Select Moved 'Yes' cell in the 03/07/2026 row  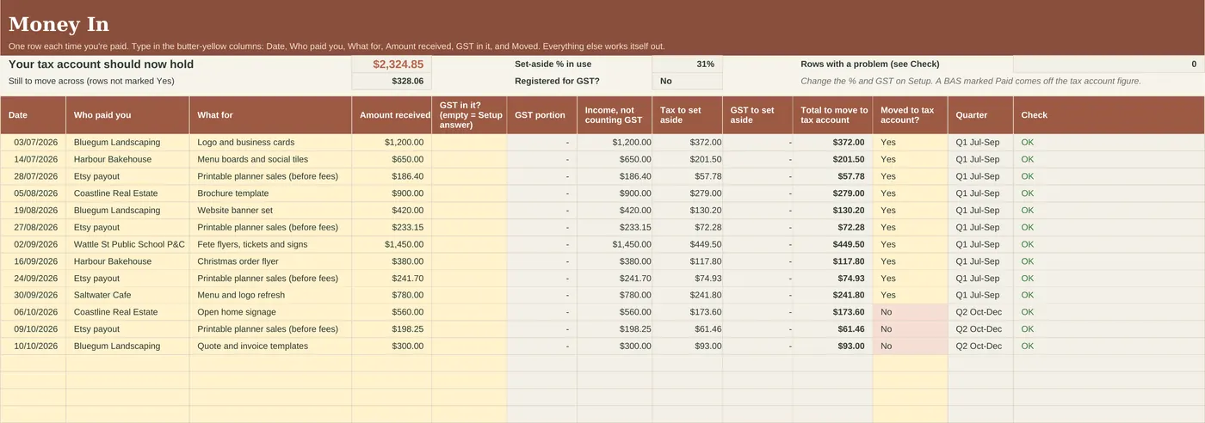910,143
